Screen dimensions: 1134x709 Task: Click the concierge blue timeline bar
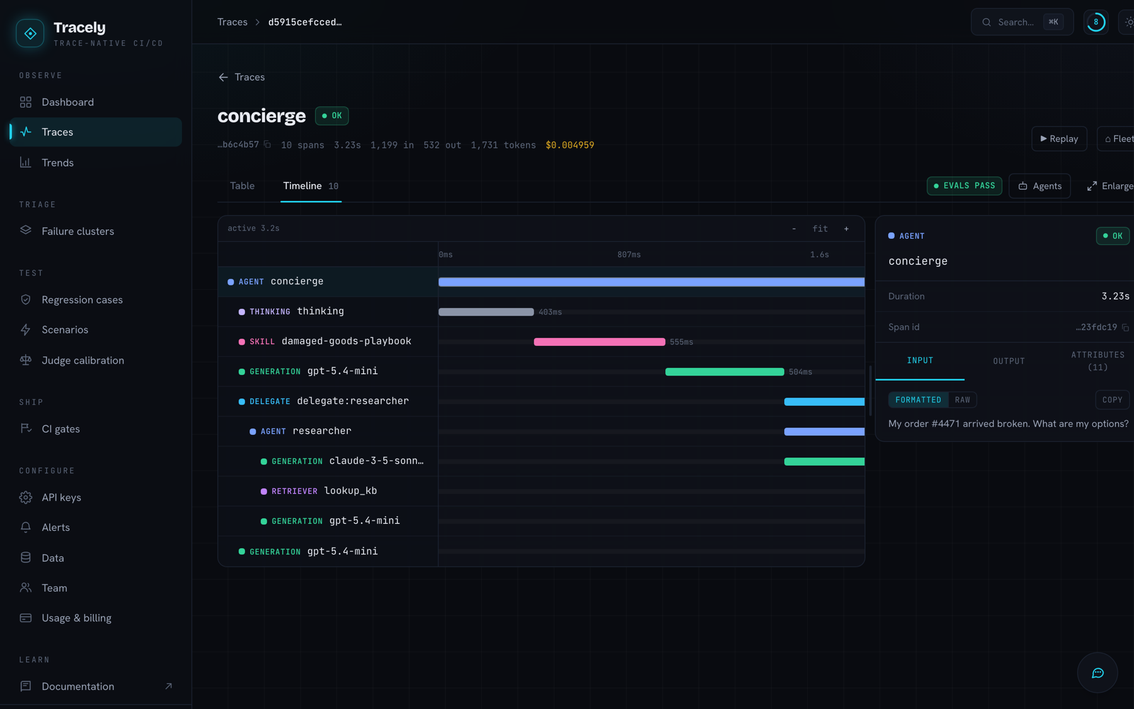tap(651, 282)
